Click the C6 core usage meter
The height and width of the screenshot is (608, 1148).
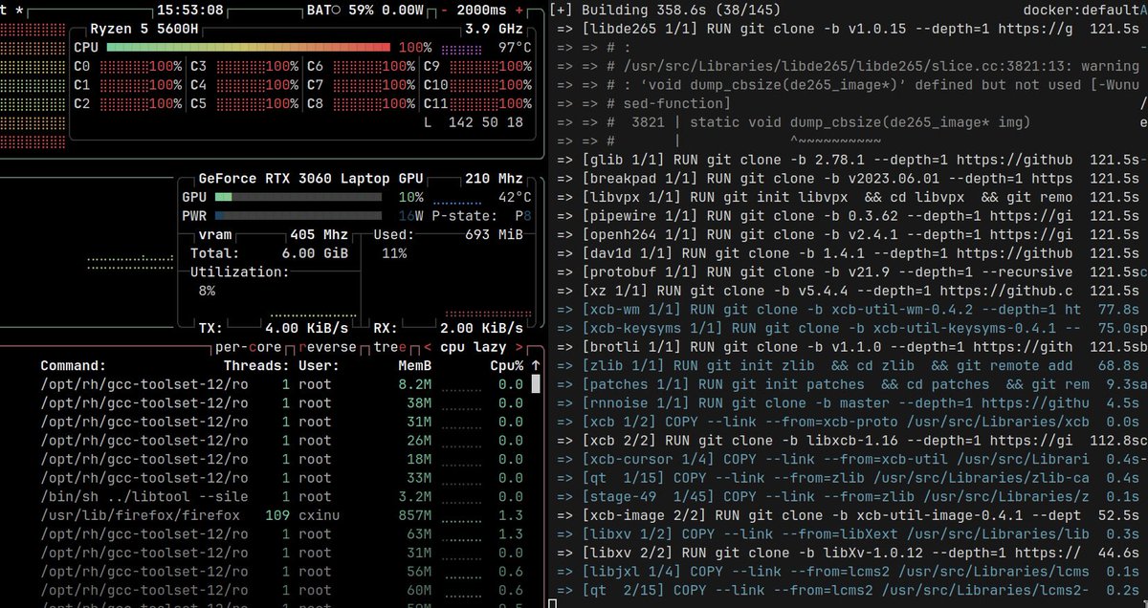(x=362, y=67)
